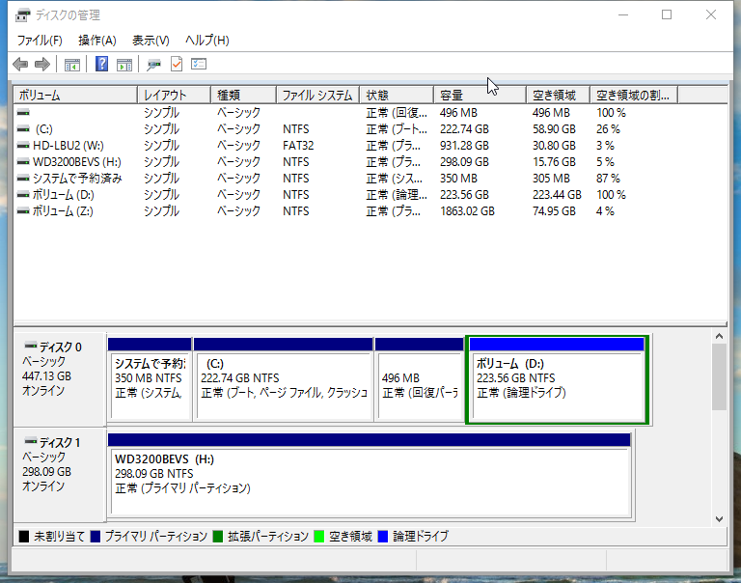Click the Back arrow toolbar icon
Image resolution: width=741 pixels, height=583 pixels.
(20, 64)
